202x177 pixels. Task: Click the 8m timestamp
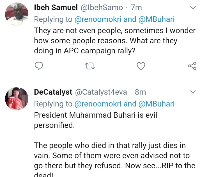140,92
